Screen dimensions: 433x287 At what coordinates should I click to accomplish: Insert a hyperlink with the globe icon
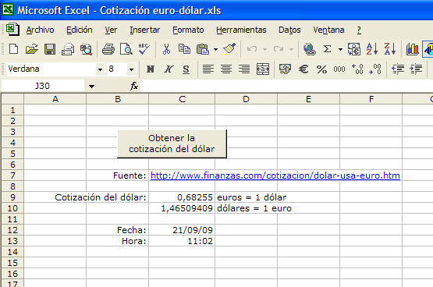coord(309,49)
